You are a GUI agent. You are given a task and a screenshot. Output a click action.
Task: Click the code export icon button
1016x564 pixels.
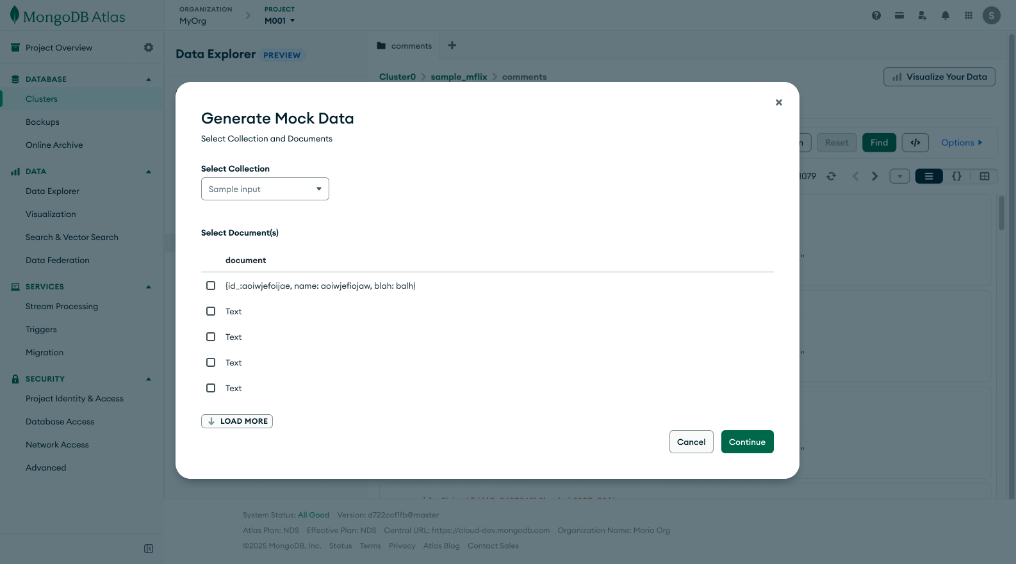(x=915, y=143)
